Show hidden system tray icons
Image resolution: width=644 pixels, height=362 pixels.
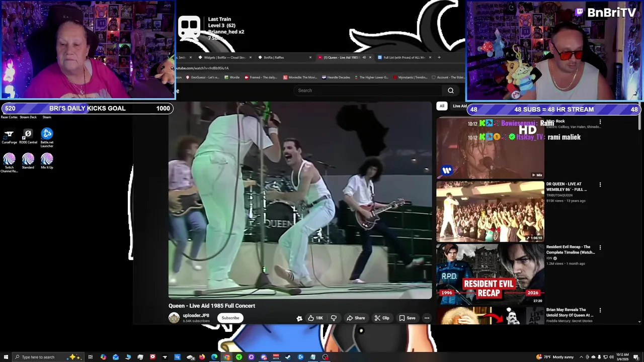581,357
